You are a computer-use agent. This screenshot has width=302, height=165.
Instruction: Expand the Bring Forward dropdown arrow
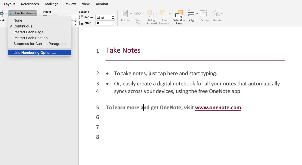pos(157,14)
